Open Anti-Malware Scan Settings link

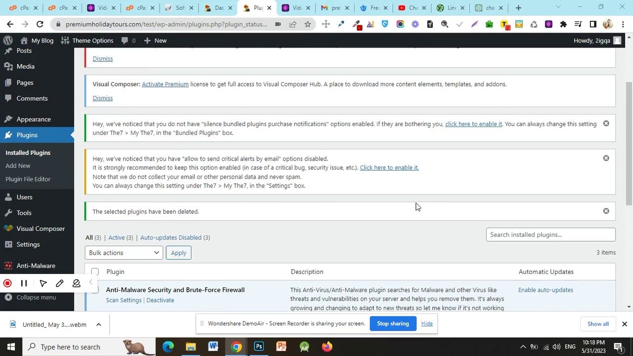(124, 300)
